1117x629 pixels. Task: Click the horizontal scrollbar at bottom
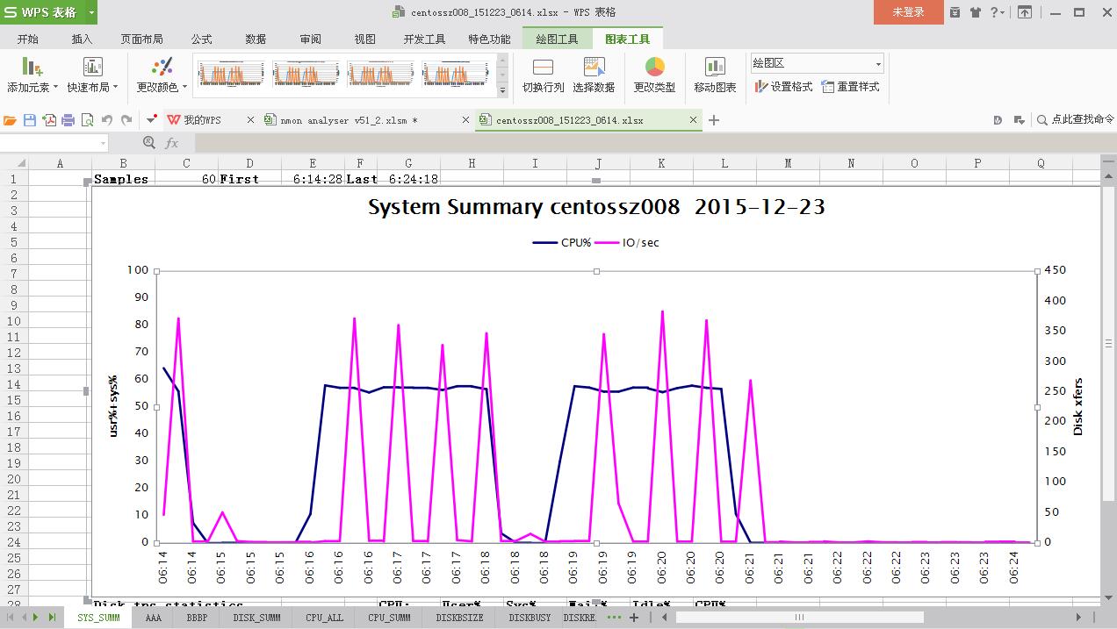(x=799, y=618)
